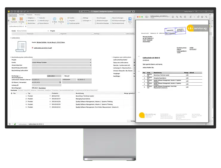Collapse the Beschreibung des Lieferscheins section
Viewport: 221px width, 168px height.
[10, 57]
